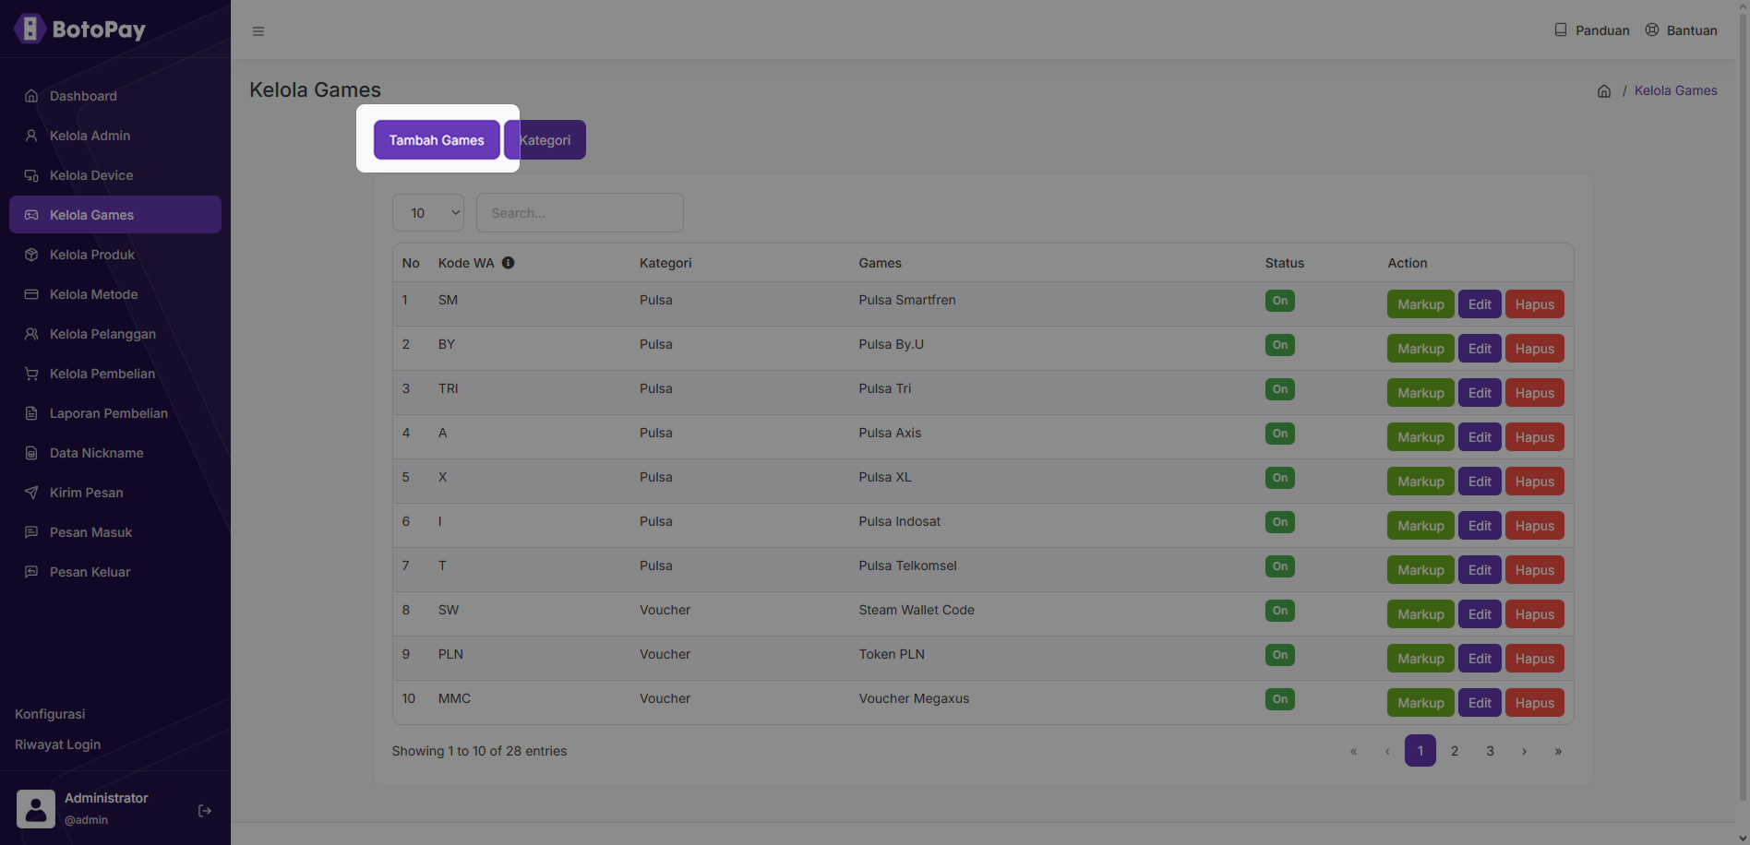
Task: Click the Kelola Admin user icon
Action: pos(31,136)
